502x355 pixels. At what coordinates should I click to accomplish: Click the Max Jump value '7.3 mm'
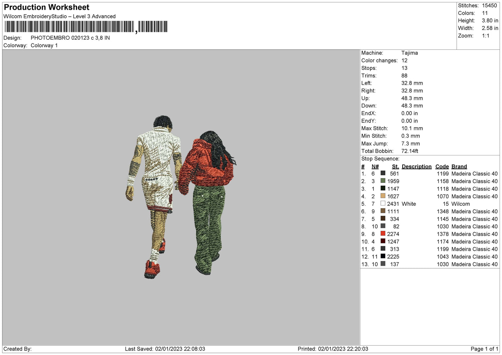(411, 144)
